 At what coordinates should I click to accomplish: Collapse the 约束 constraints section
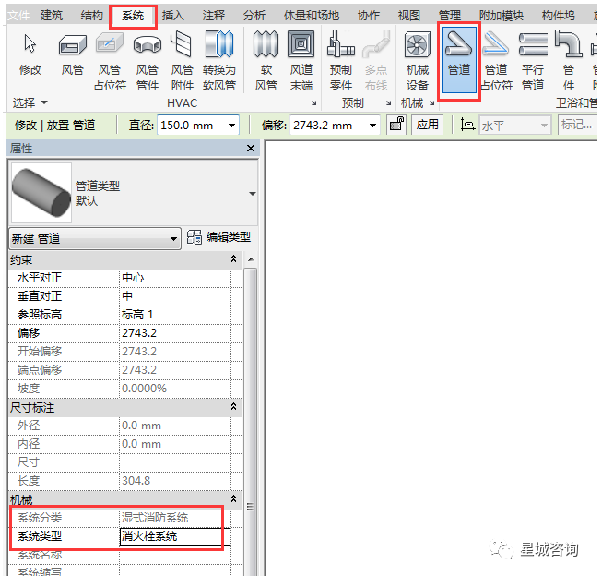[233, 259]
